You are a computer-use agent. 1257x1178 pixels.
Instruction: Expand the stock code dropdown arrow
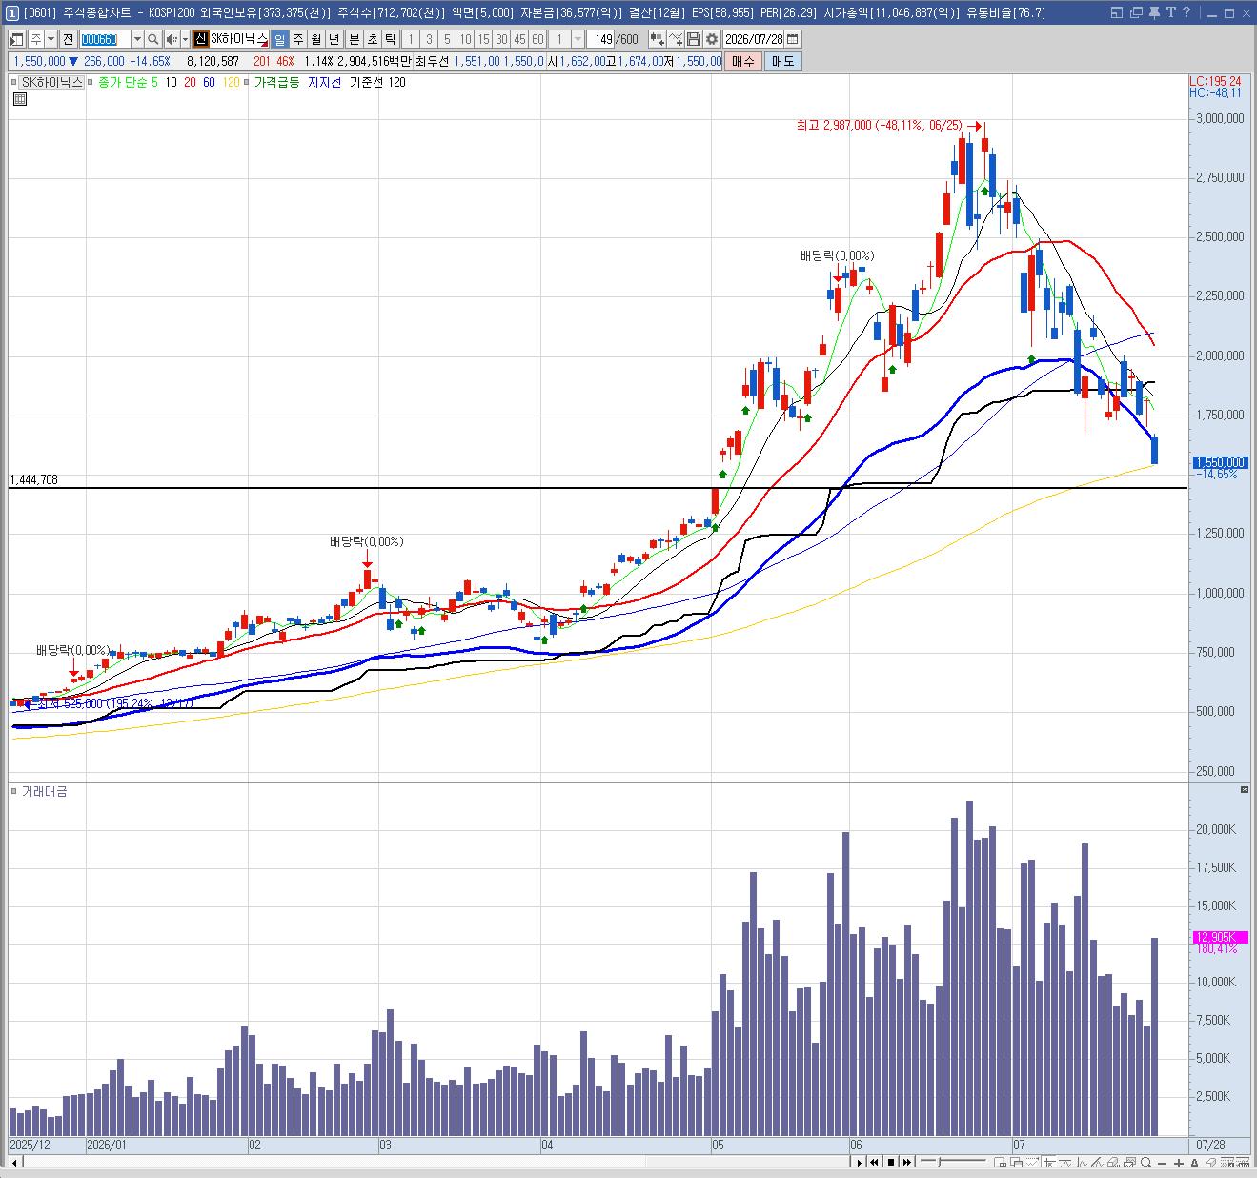click(x=137, y=39)
